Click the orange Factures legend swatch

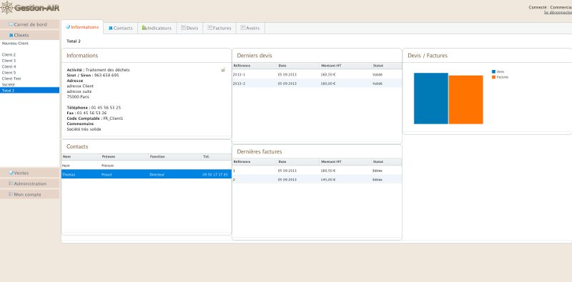pyautogui.click(x=493, y=77)
